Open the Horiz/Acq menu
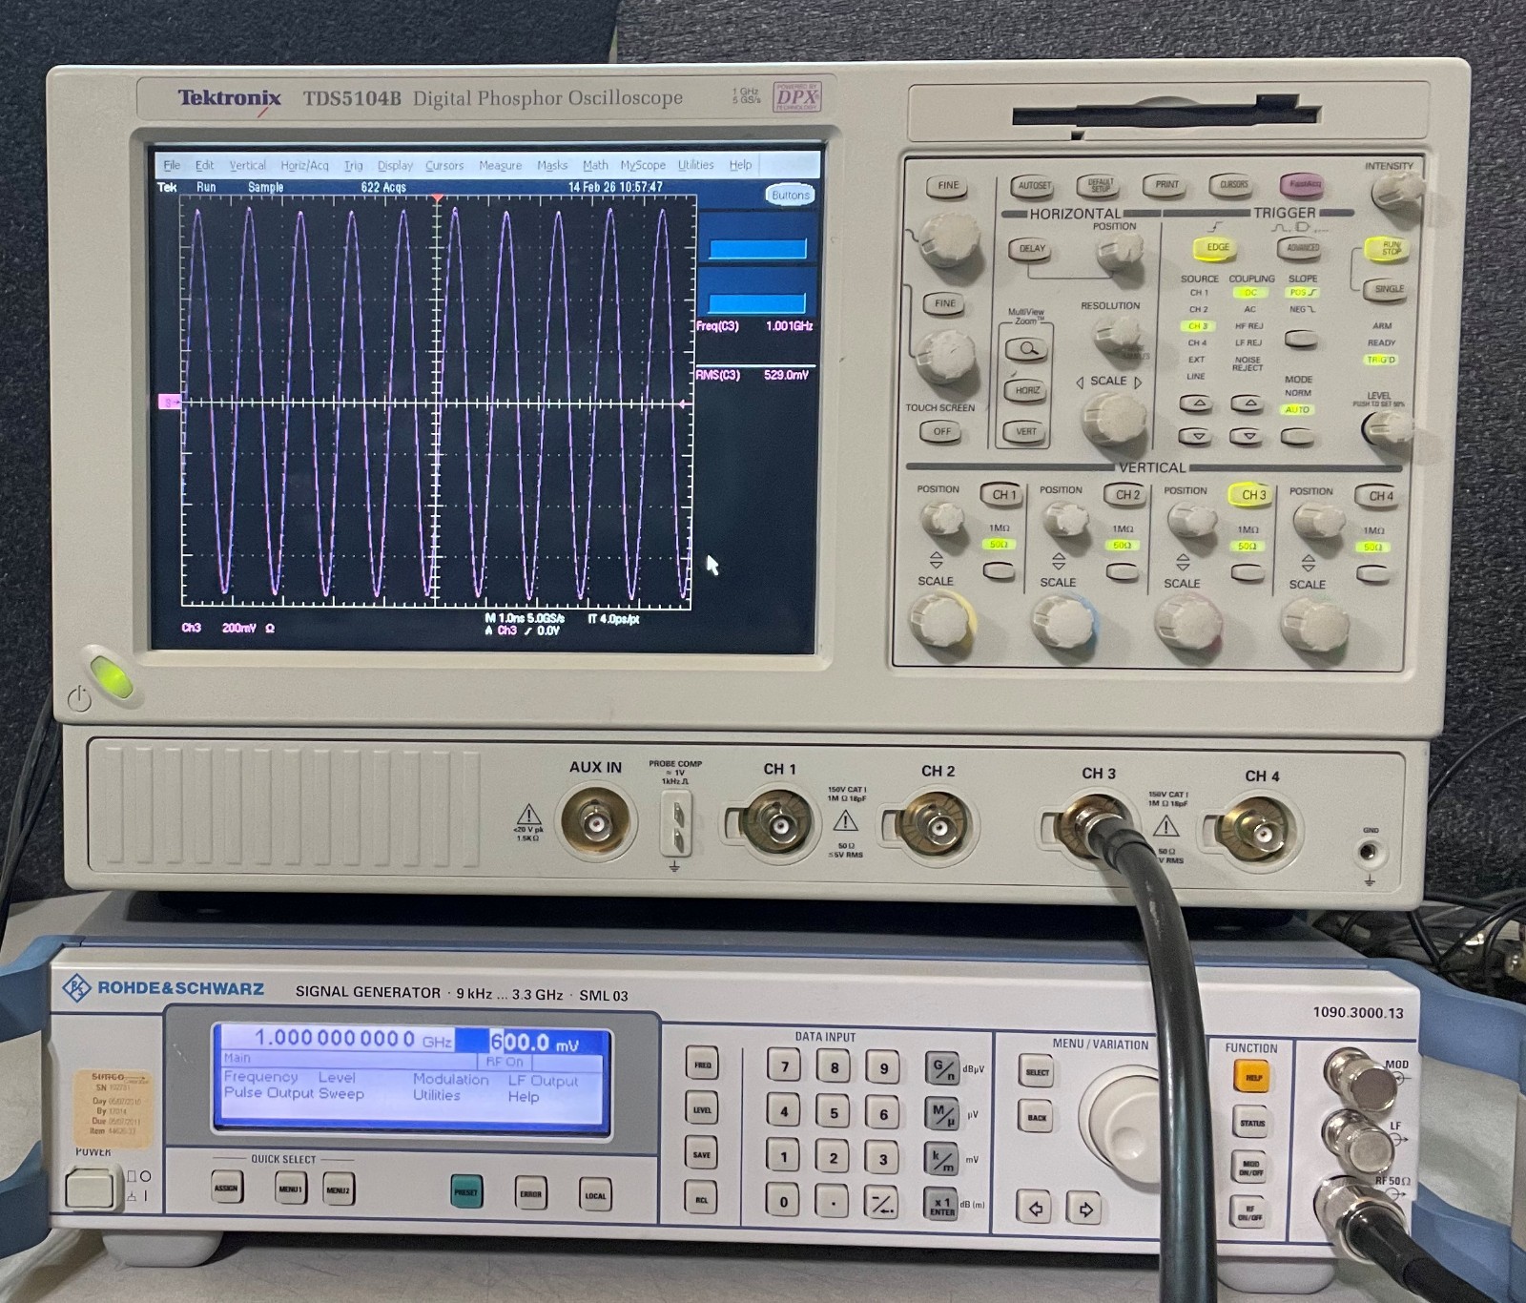1526x1303 pixels. [304, 165]
